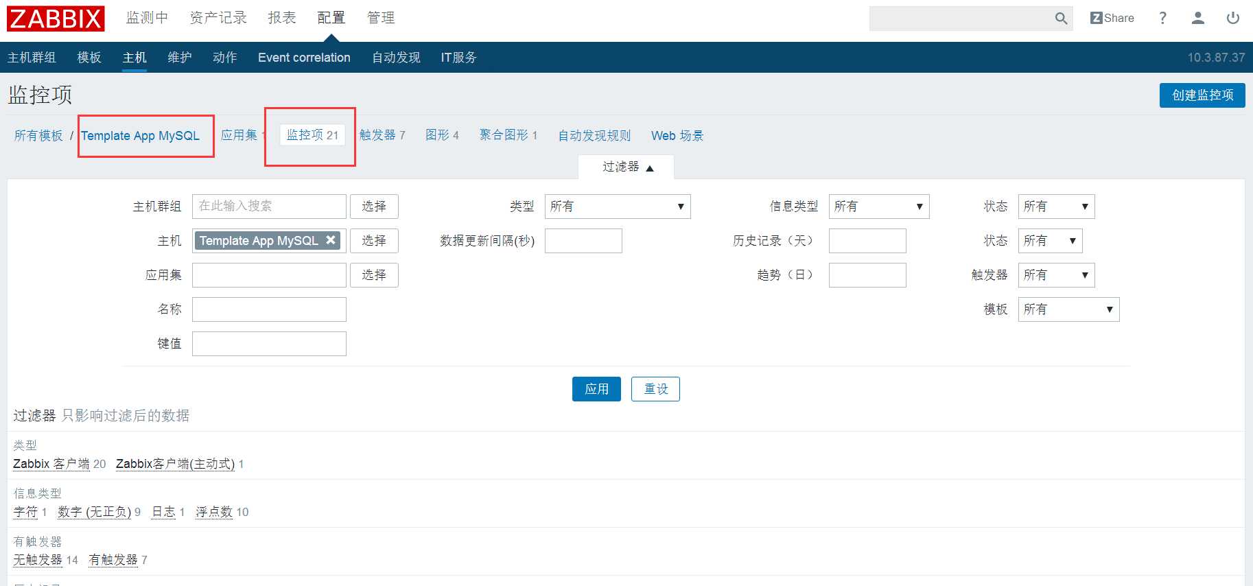Click the search magnifier icon
The width and height of the screenshot is (1253, 586).
[1061, 19]
